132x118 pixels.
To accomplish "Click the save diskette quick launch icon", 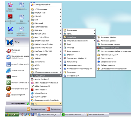I will (33, 114).
